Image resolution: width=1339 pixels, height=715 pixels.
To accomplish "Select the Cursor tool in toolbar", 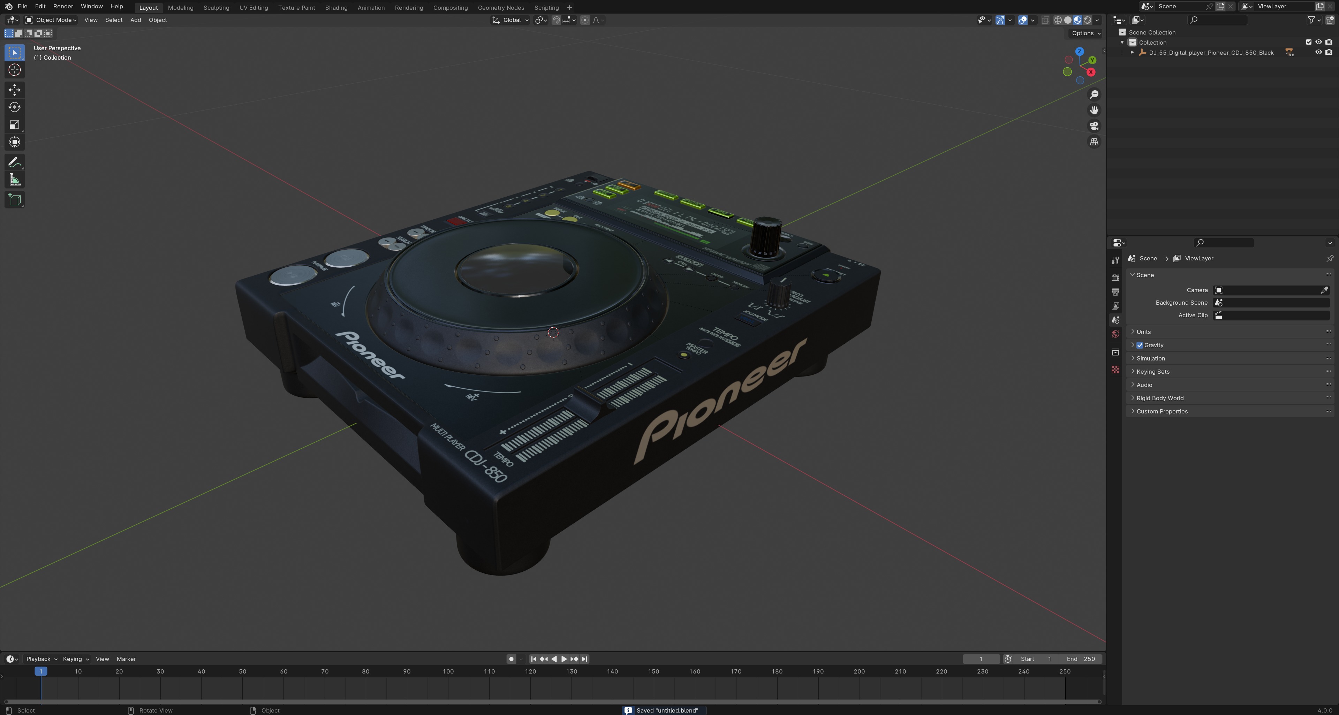I will pyautogui.click(x=15, y=70).
